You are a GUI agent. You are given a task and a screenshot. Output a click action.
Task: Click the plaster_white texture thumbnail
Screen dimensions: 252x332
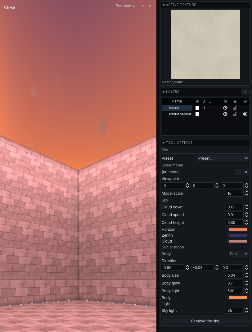(x=205, y=44)
